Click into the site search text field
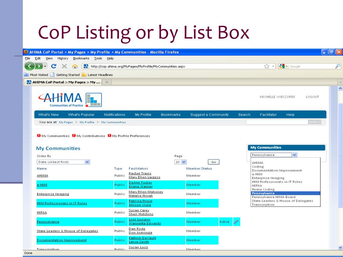The width and height of the screenshot is (343, 257). (277, 122)
